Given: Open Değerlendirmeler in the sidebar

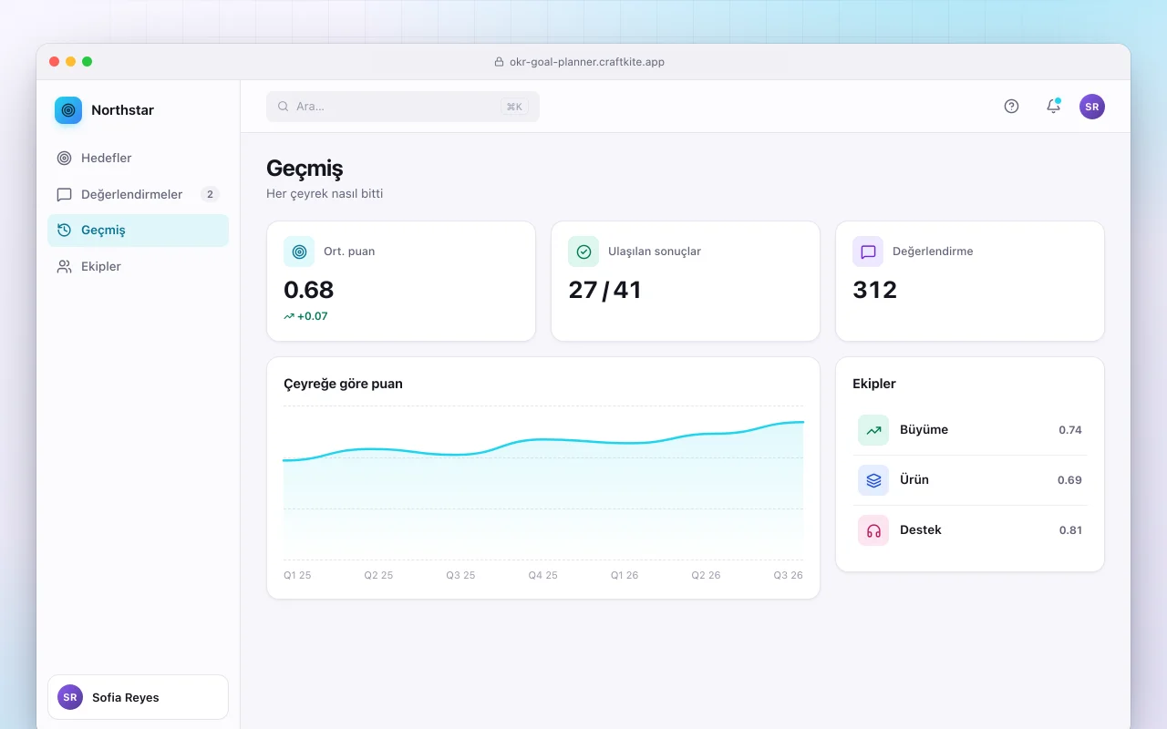Looking at the screenshot, I should click(138, 194).
